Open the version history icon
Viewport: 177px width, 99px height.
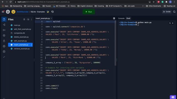click(53, 12)
